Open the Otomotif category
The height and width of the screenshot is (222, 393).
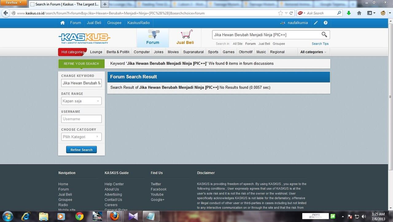pyautogui.click(x=246, y=52)
